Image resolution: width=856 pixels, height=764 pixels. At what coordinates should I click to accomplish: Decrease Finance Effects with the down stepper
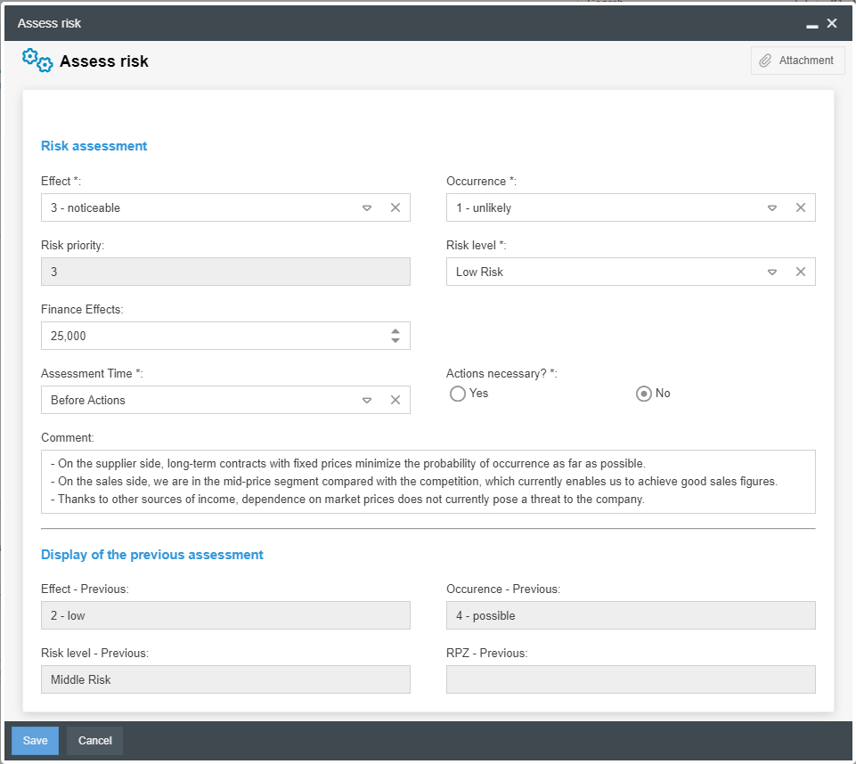click(395, 341)
